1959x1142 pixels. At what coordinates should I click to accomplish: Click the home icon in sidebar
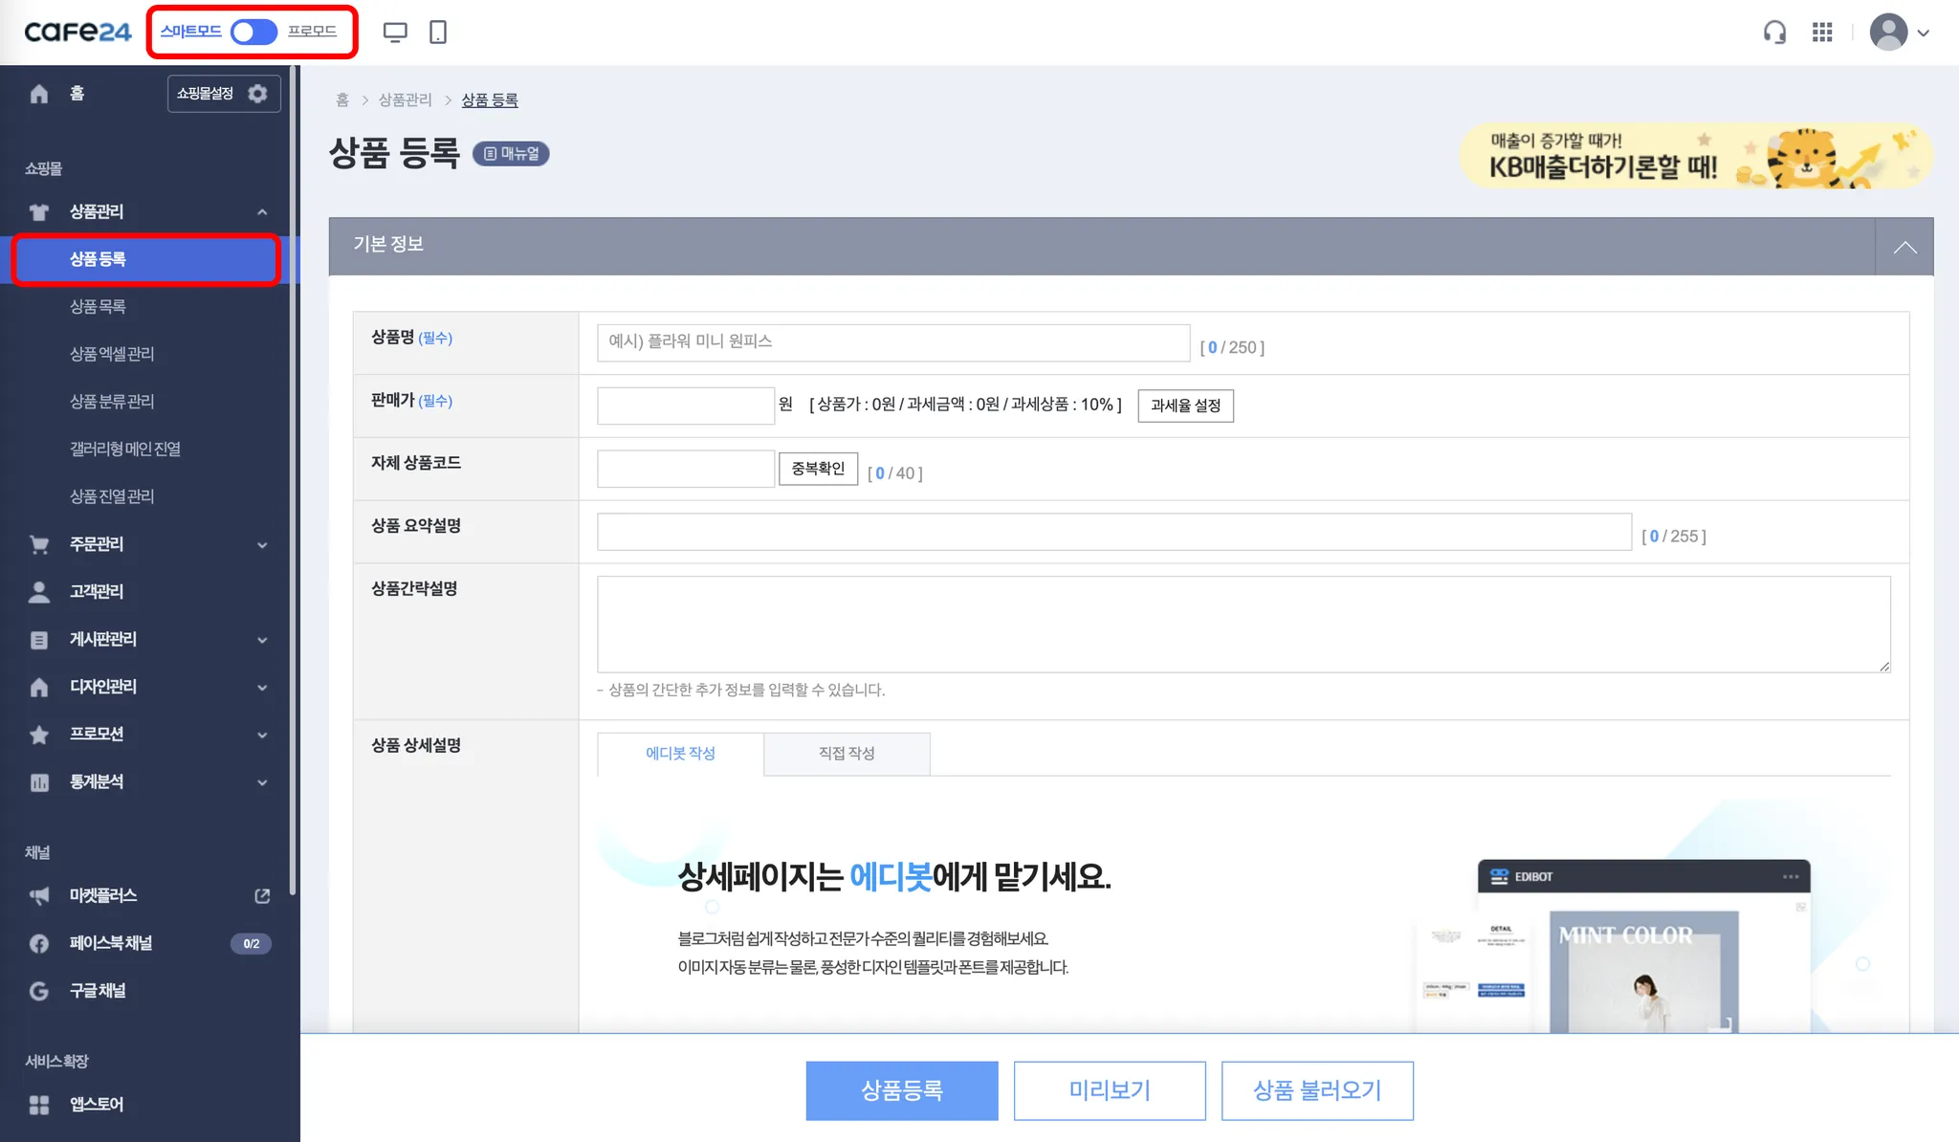coord(39,94)
